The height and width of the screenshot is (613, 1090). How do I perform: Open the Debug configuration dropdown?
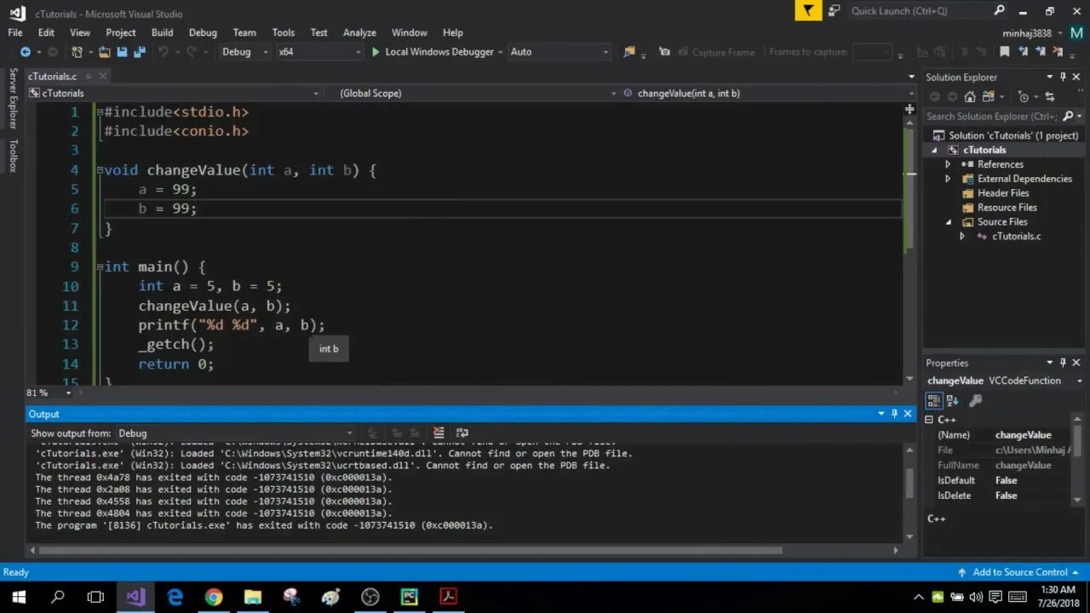tap(244, 52)
